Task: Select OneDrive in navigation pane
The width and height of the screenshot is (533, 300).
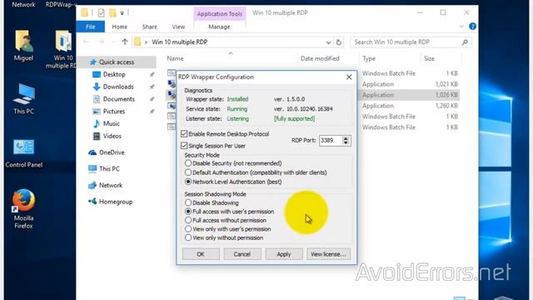Action: (112, 152)
